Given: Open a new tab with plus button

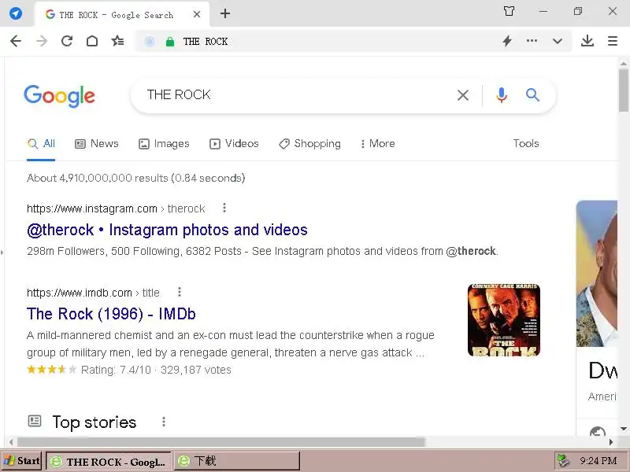Looking at the screenshot, I should [225, 13].
